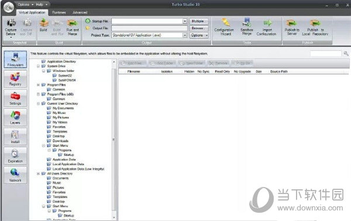Select the My Pictures folder
351x221 pixels.
58,118
